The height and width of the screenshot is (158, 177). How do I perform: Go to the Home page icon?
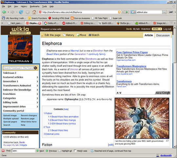point(34,12)
